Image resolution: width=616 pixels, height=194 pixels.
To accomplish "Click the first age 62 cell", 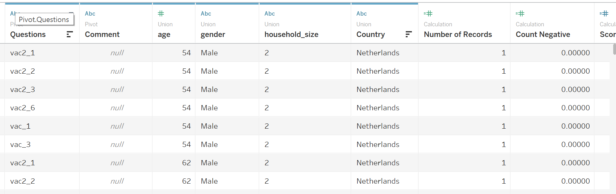I will tap(186, 163).
